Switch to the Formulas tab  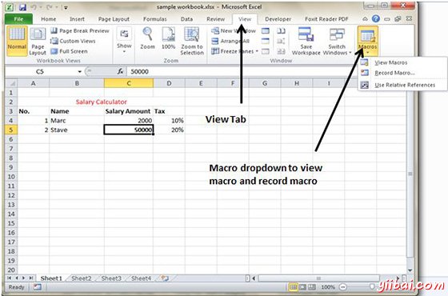point(155,19)
